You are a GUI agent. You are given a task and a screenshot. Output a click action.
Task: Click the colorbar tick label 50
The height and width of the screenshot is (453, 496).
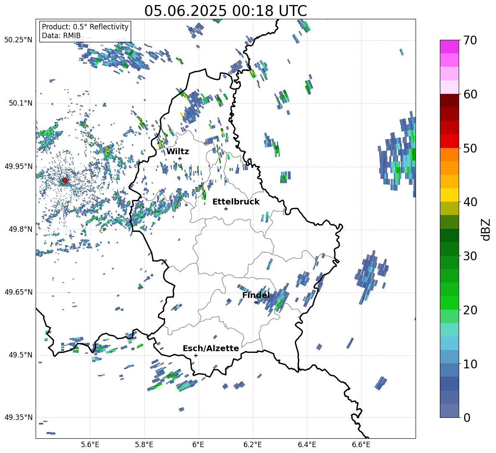click(470, 148)
